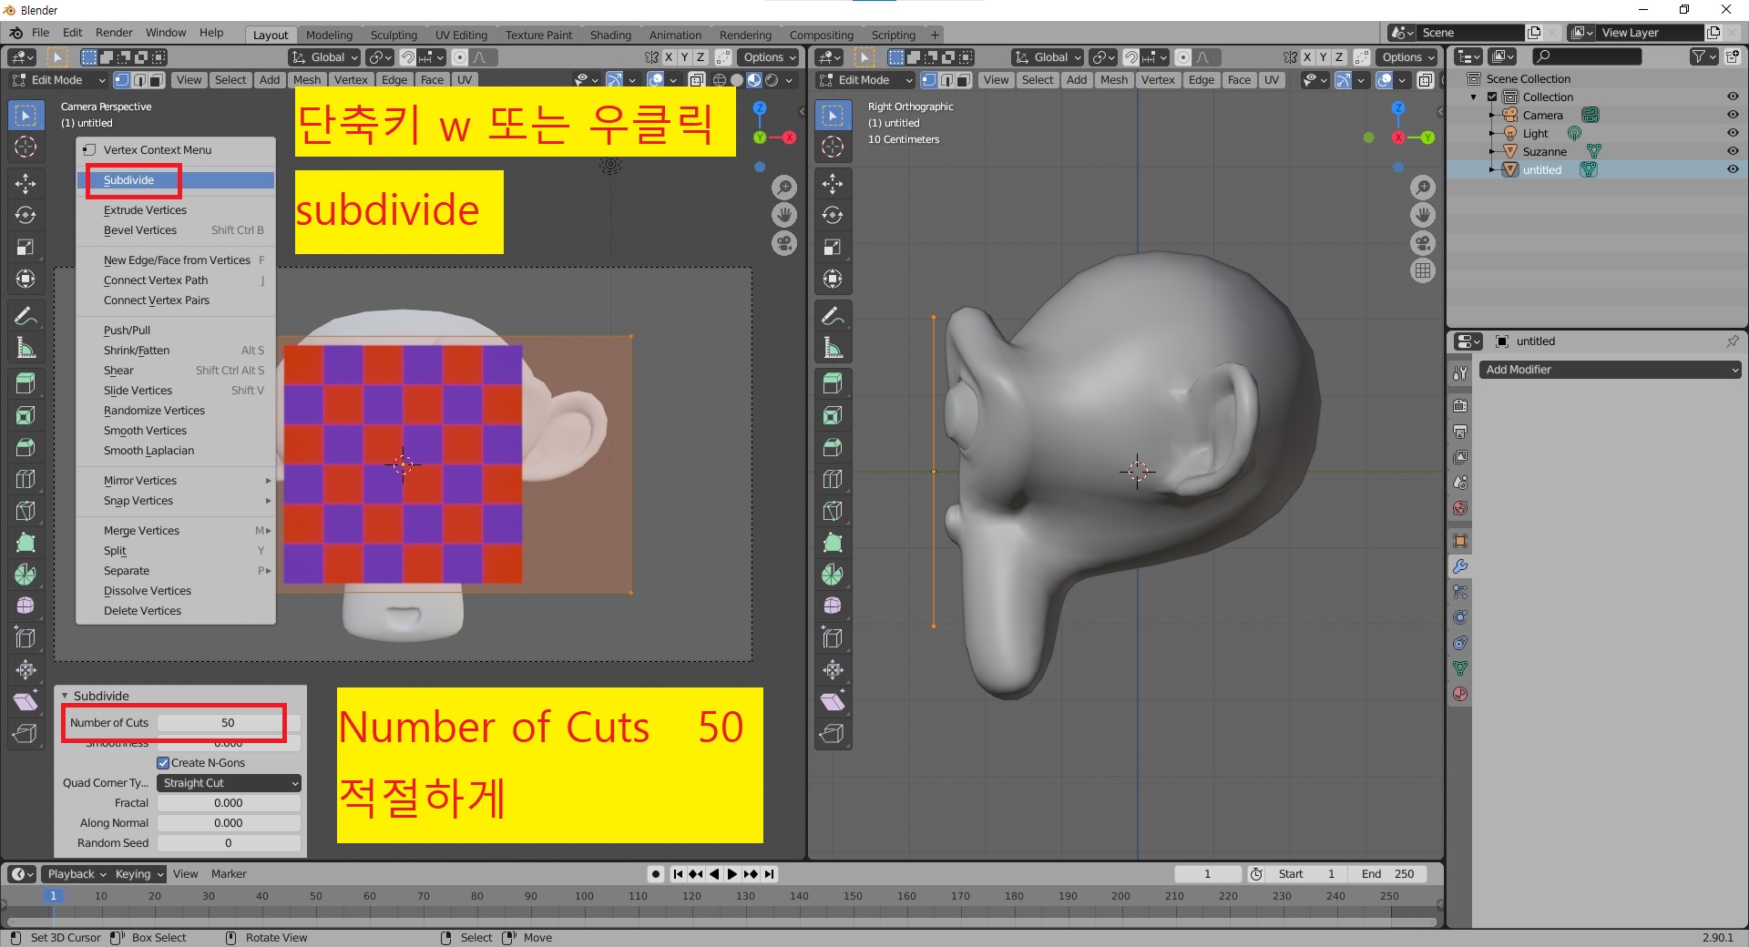
Task: Hide Light object with eye icon
Action: click(x=1733, y=133)
